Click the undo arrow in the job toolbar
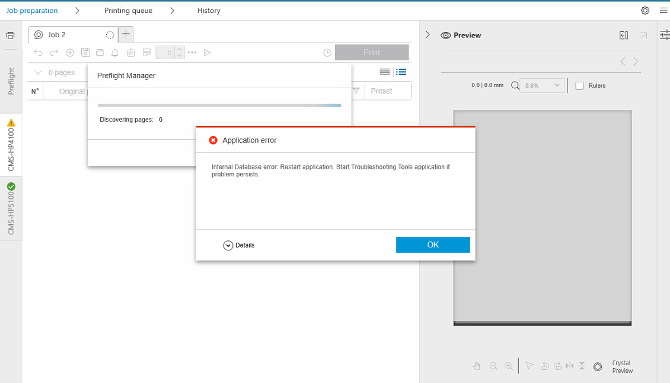 (x=38, y=52)
